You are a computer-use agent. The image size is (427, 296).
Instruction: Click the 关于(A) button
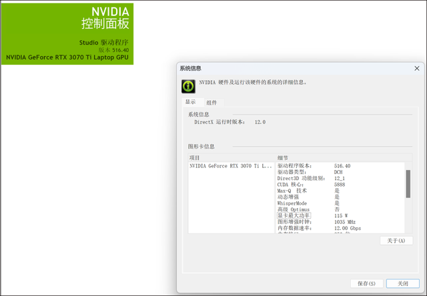tap(396, 241)
